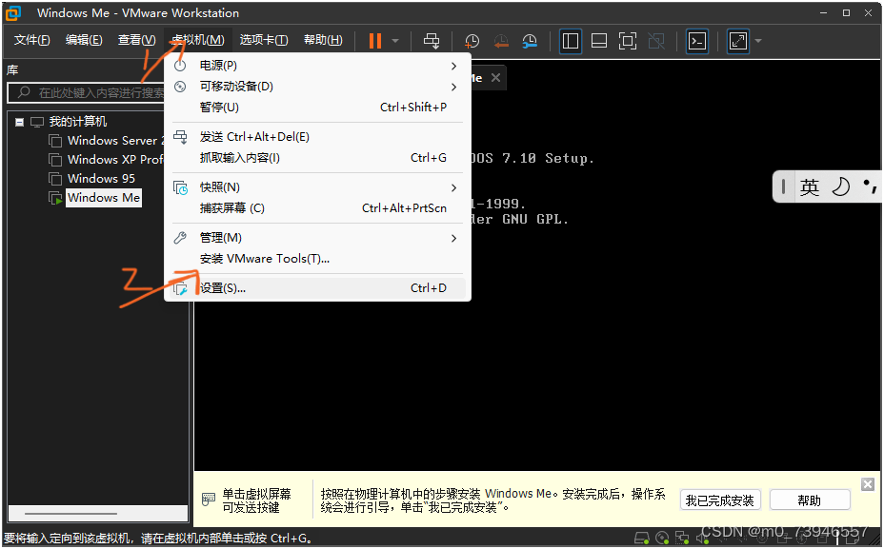Screen dimensions: 884x549
Task: Toggle the thumbnail bar view icon
Action: point(599,41)
